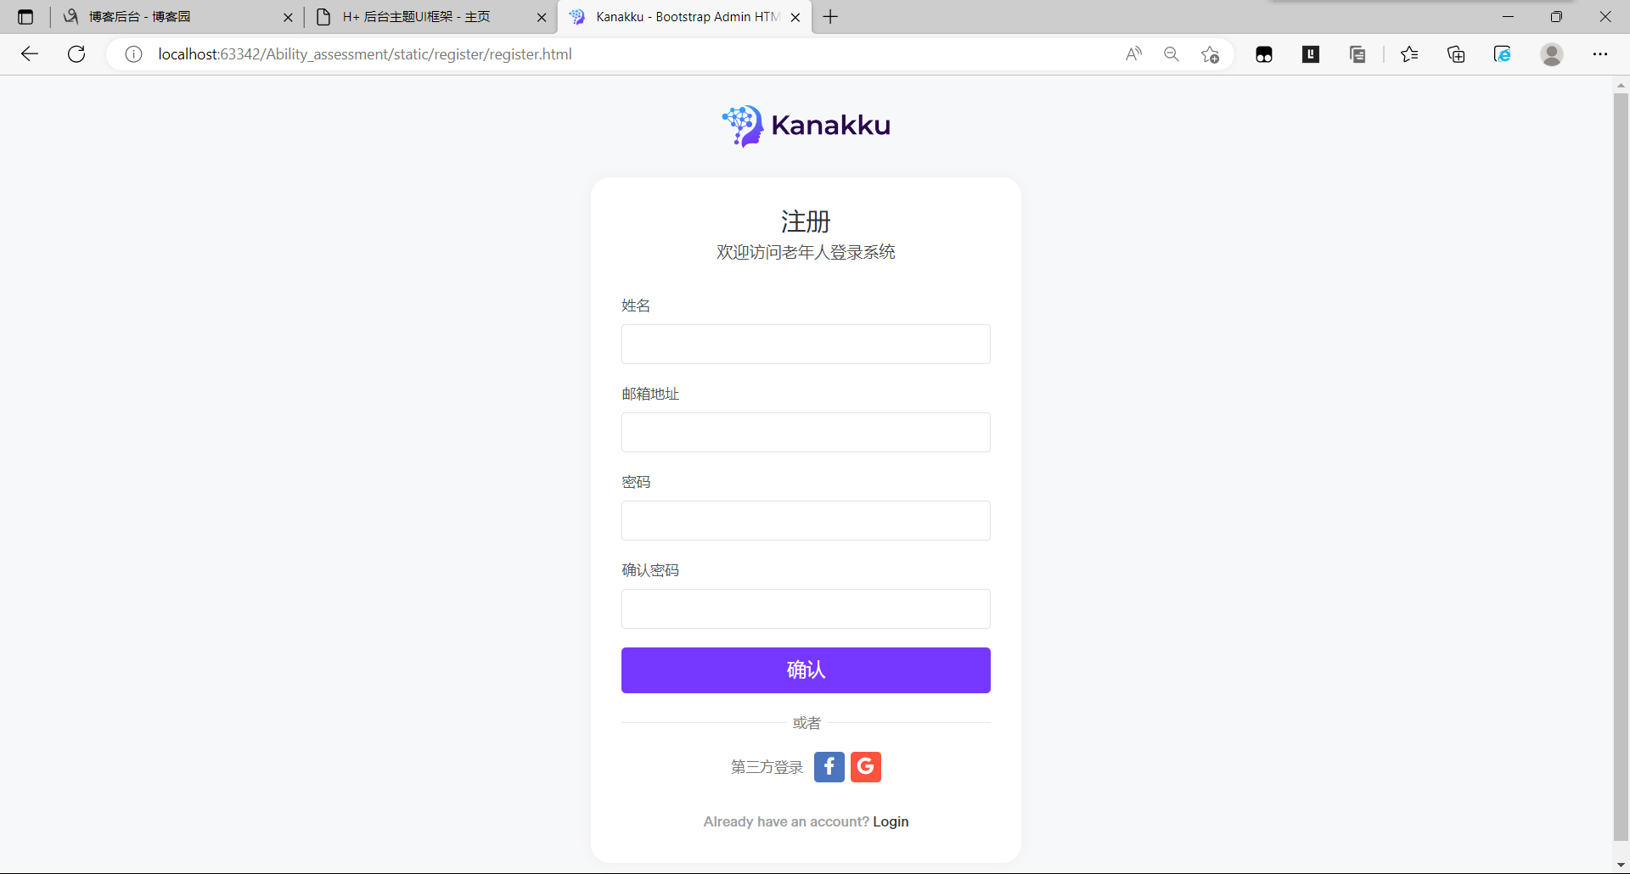Open the user profile avatar
The height and width of the screenshot is (874, 1630).
(x=1552, y=54)
